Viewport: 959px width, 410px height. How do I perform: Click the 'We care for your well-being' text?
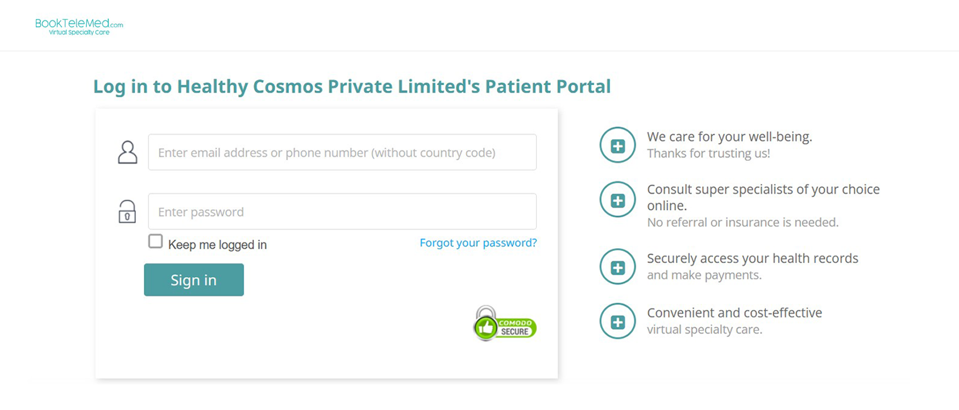729,137
